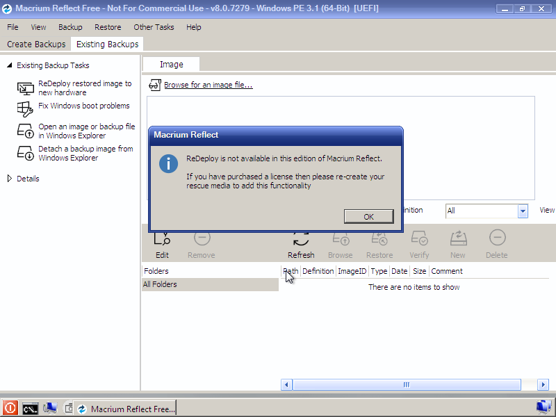Click the Browse image toolbar icon

click(x=341, y=239)
